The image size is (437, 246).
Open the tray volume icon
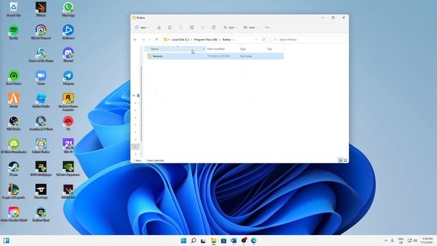415,241
